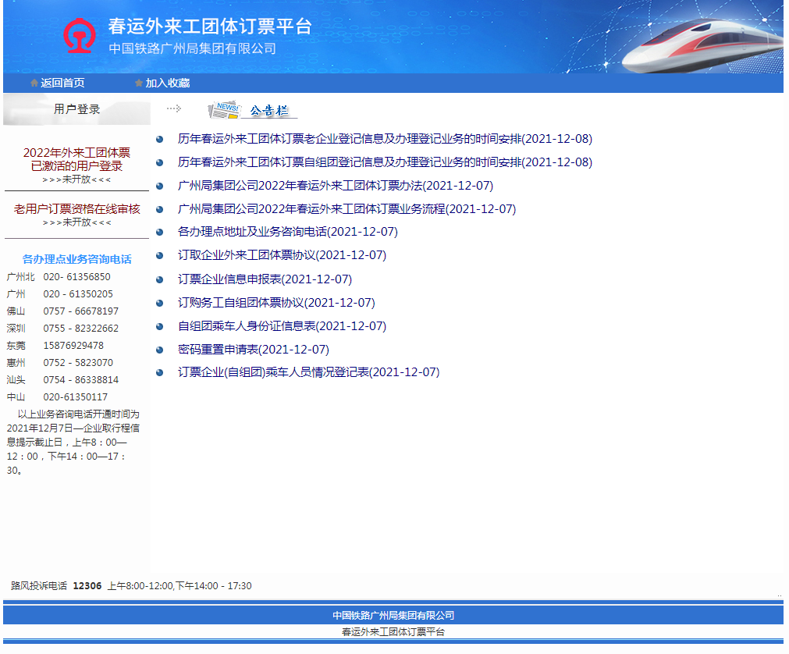Image resolution: width=789 pixels, height=654 pixels.
Task: Click 汕头 phone 0754 - 86338814
Action: [80, 379]
